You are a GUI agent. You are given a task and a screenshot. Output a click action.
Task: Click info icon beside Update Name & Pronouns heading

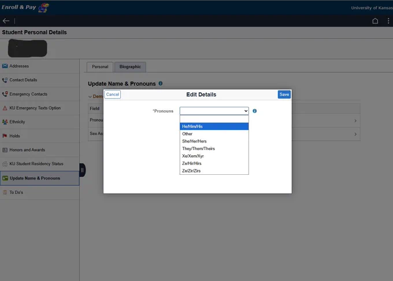[161, 84]
